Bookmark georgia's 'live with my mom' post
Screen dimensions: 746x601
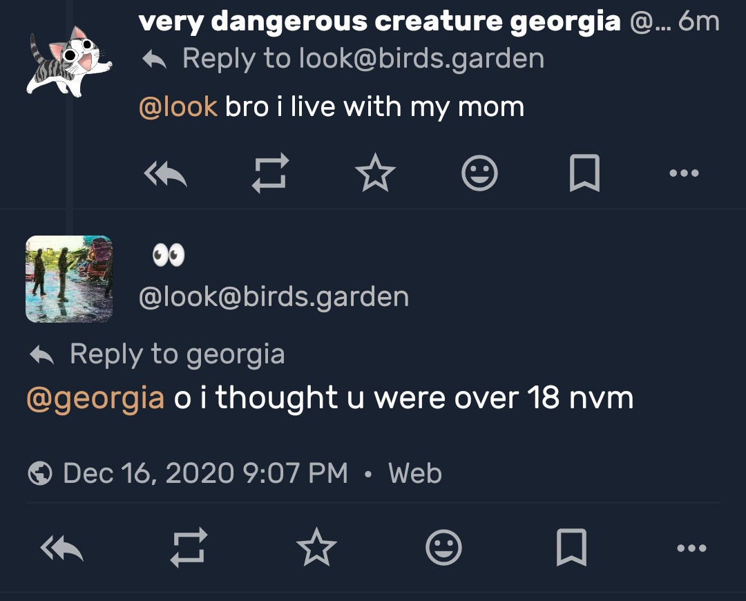click(584, 173)
